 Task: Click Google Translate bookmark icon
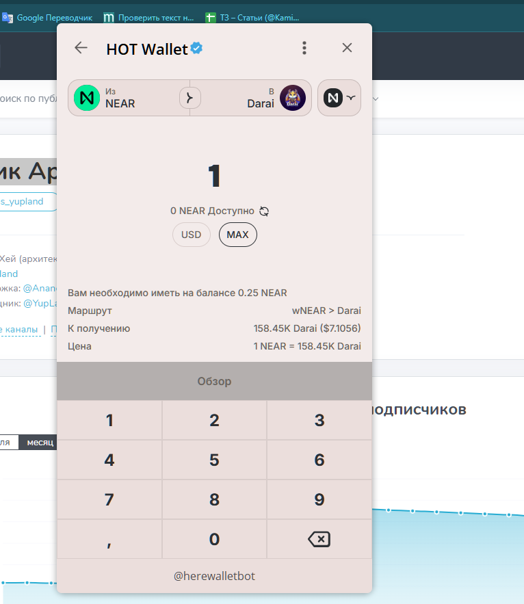(x=8, y=18)
